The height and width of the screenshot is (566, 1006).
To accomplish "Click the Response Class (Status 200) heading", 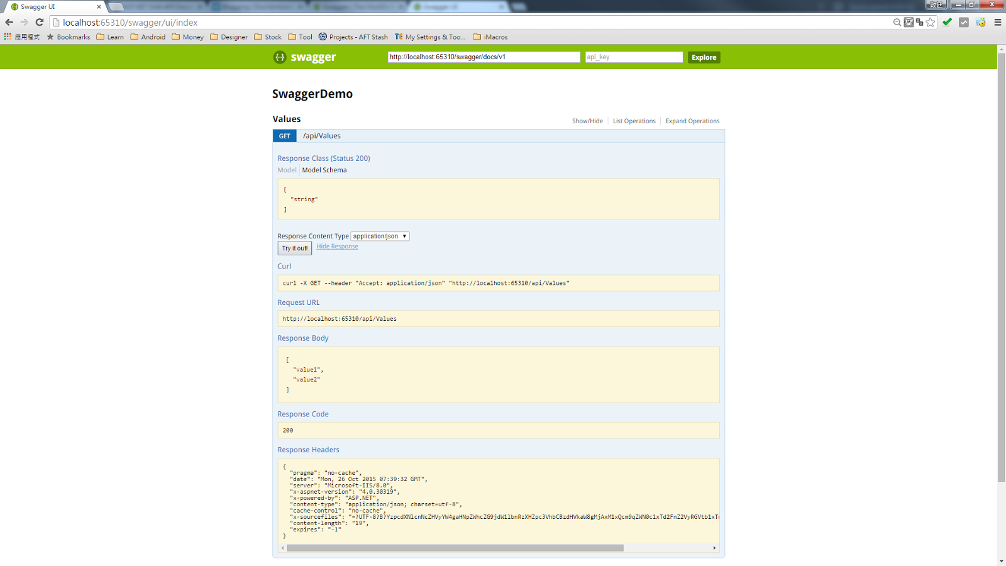I will [x=324, y=158].
